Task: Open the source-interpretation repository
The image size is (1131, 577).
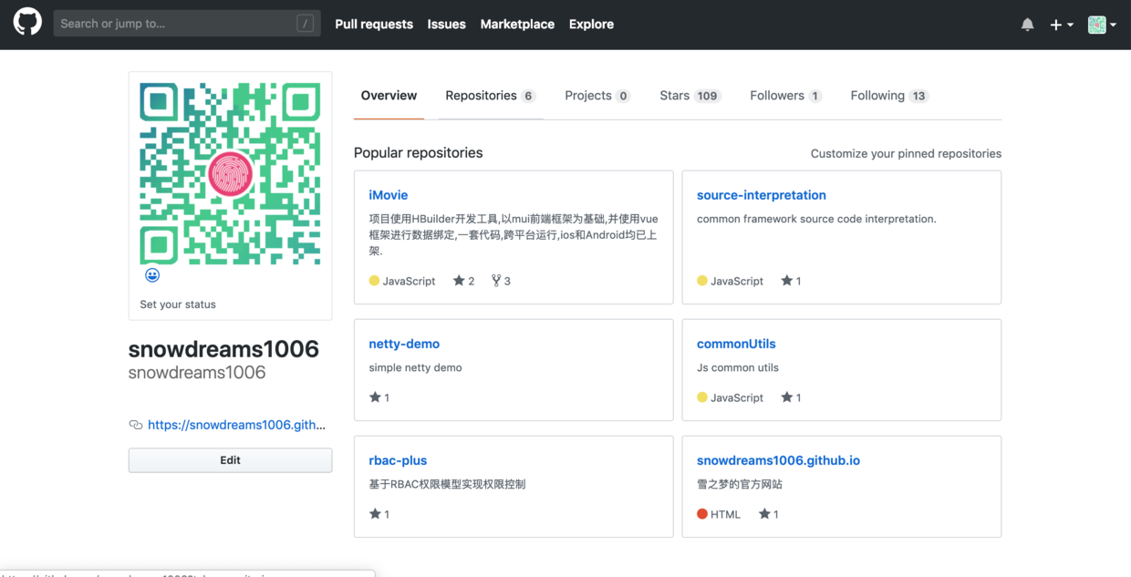Action: tap(762, 195)
